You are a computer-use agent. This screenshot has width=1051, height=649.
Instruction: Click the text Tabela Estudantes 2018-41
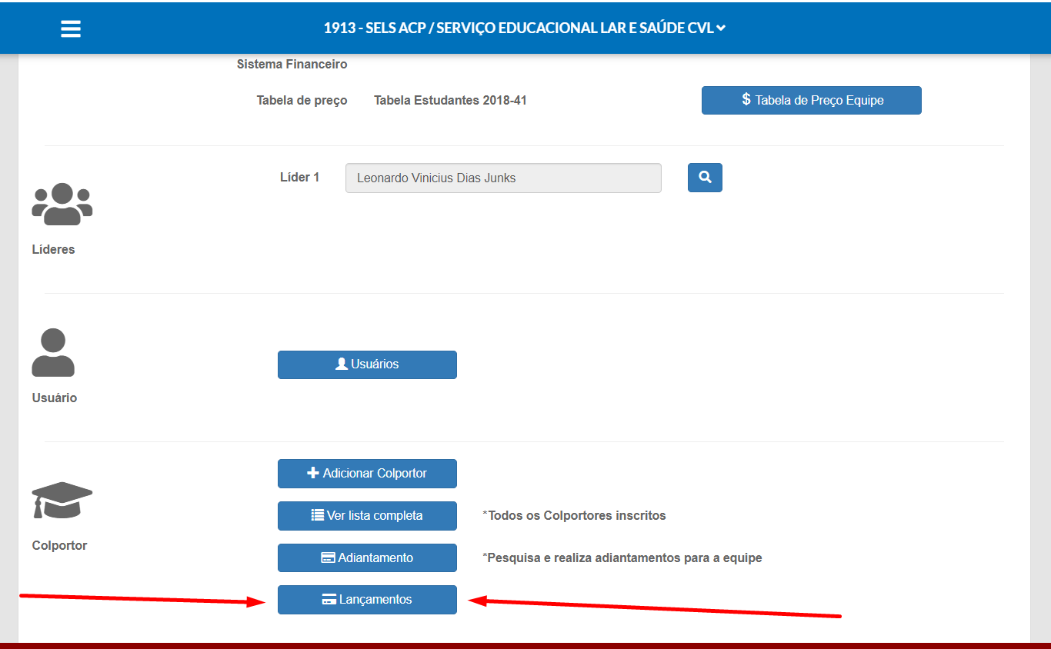point(450,101)
